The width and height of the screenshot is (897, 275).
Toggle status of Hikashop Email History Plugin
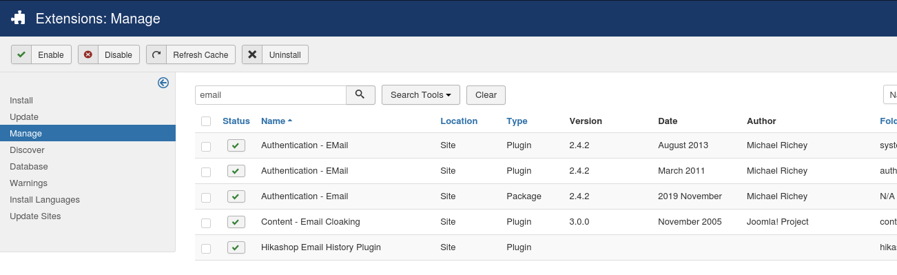[x=236, y=247]
